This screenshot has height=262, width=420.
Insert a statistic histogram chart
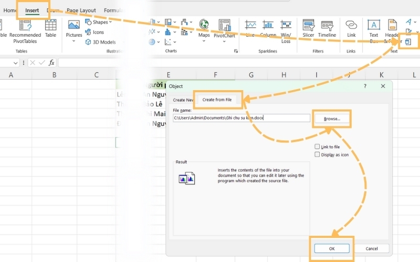pyautogui.click(x=168, y=32)
